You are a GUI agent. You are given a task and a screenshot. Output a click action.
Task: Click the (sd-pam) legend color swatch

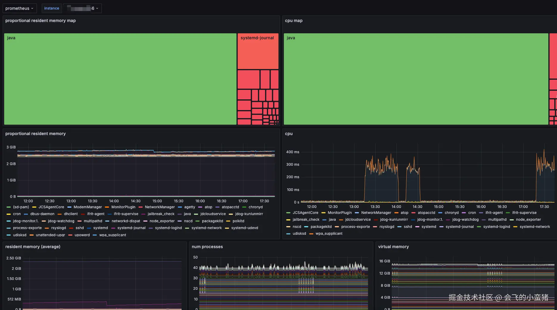(9, 207)
